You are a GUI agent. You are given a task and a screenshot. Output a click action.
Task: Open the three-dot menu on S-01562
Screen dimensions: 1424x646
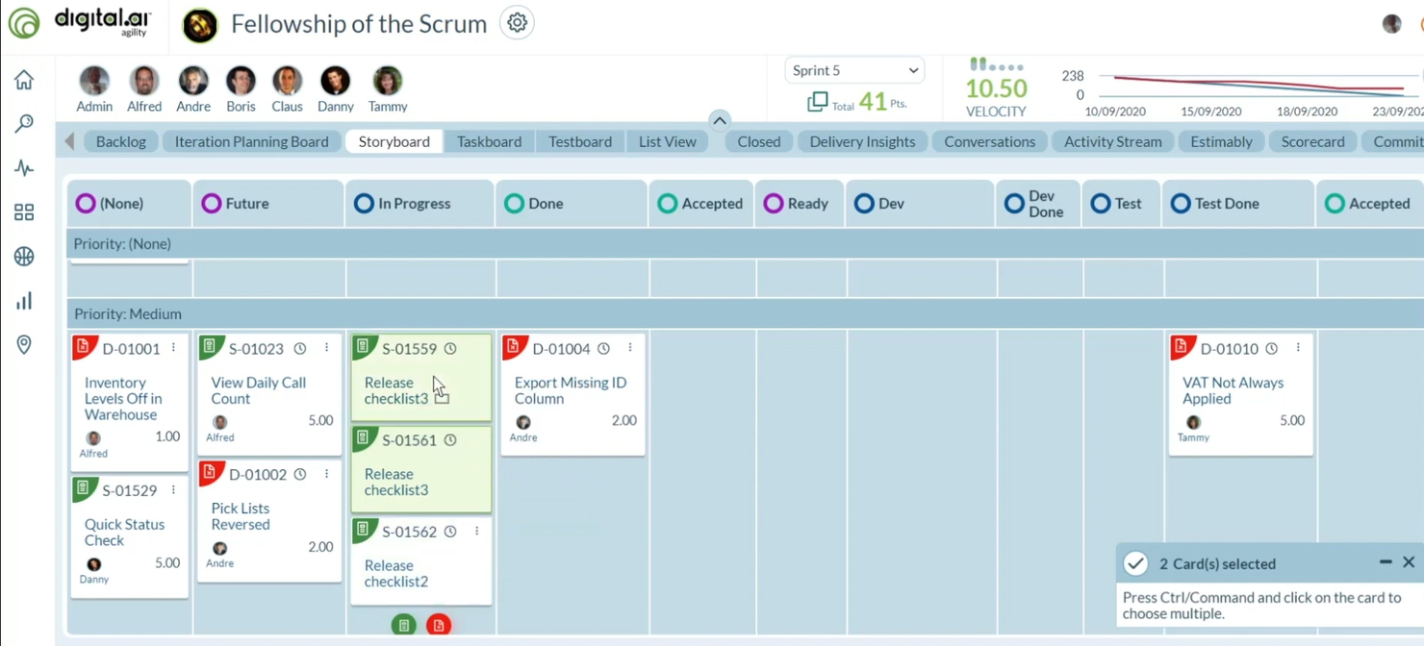(477, 531)
